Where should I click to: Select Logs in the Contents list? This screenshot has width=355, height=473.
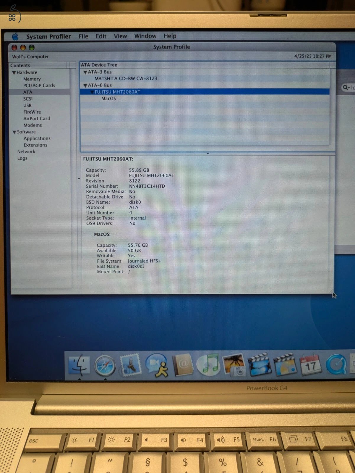22,158
